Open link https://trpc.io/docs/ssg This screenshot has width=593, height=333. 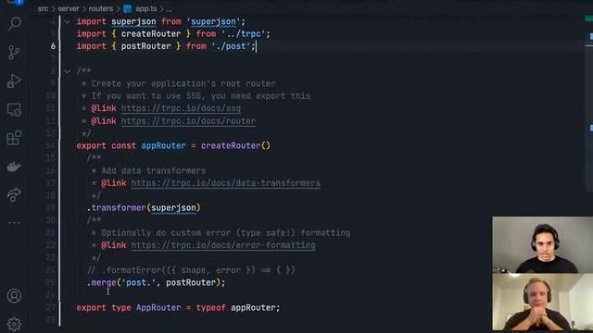tap(181, 109)
